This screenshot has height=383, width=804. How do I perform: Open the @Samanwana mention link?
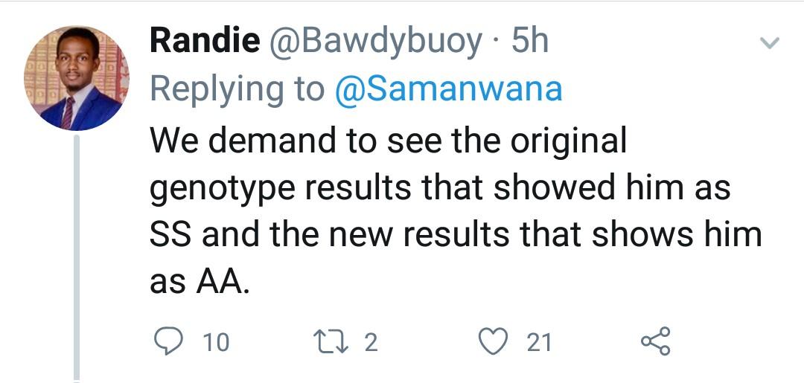(449, 89)
